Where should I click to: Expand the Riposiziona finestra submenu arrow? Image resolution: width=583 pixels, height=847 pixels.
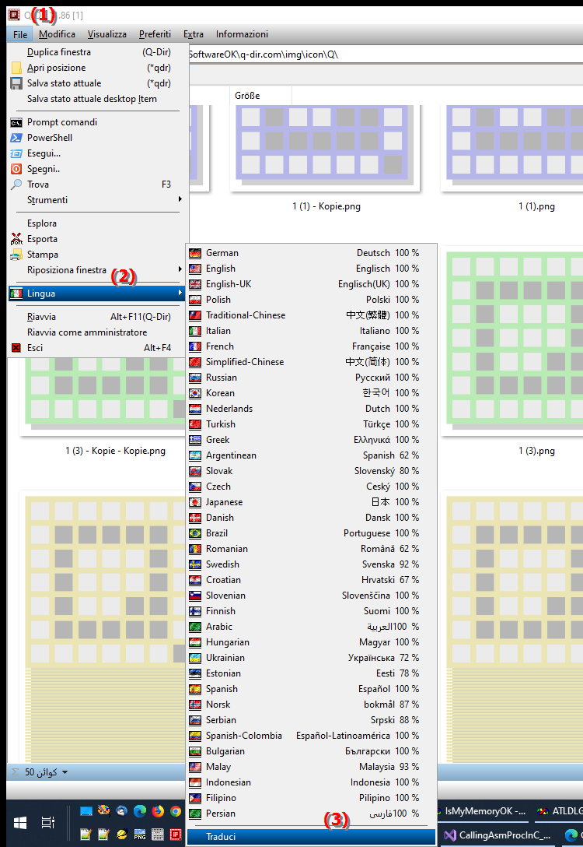pos(180,269)
